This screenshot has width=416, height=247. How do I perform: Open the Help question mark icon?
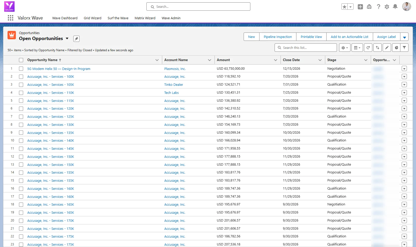tap(379, 7)
